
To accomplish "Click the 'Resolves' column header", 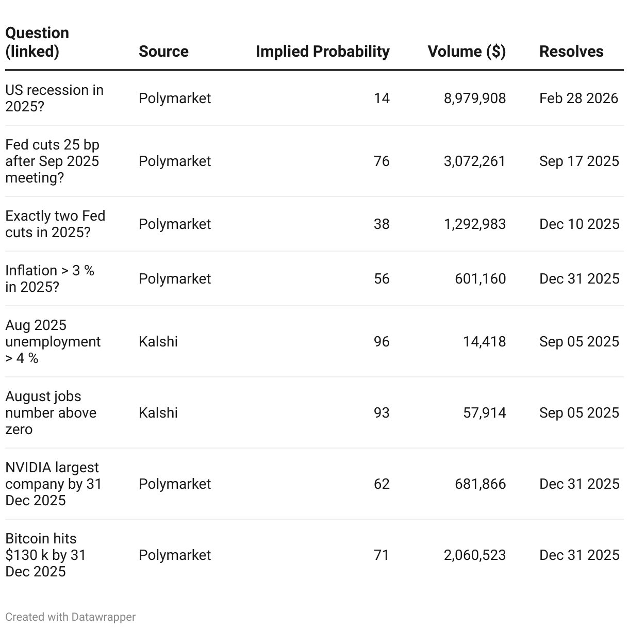I will 571,51.
